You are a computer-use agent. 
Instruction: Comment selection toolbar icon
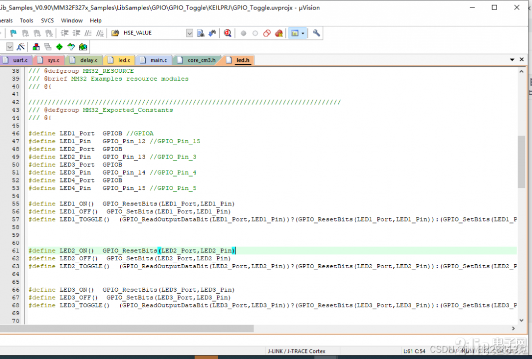point(88,33)
